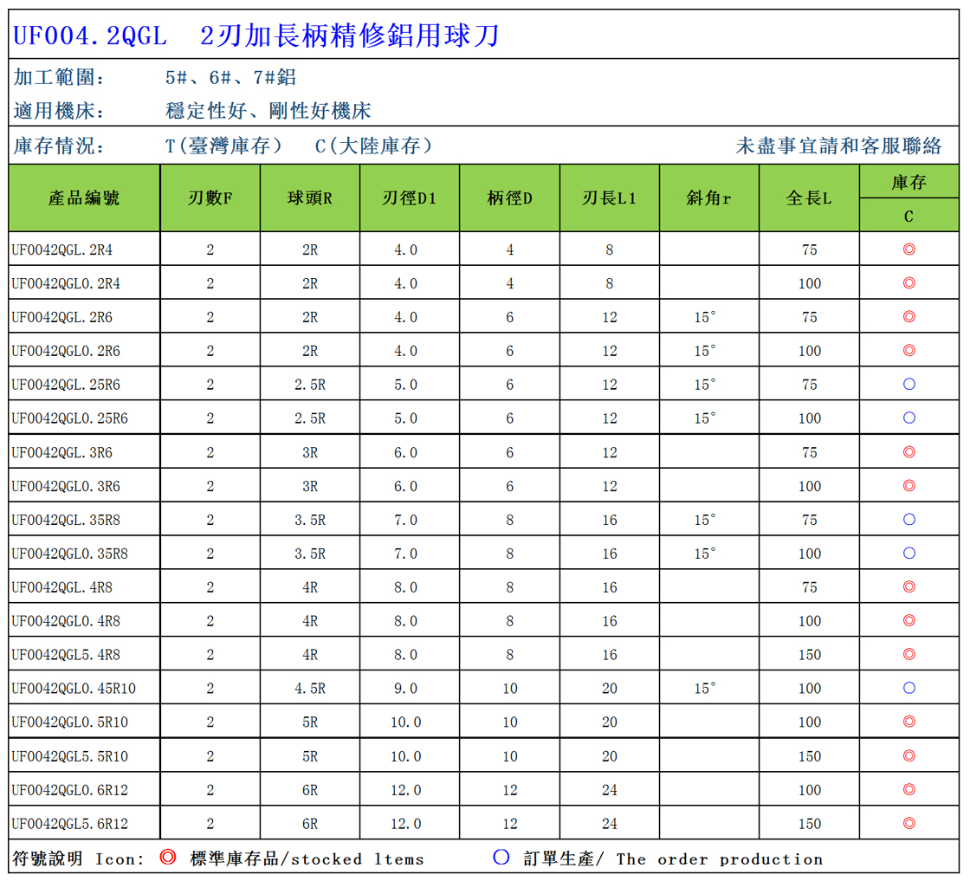
Task: Select product code UF0042QGL0.6R12
Action: pos(69,790)
